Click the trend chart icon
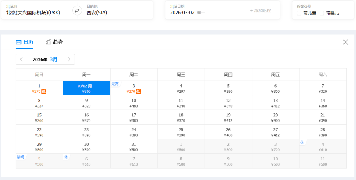The height and width of the screenshot is (180, 356). pyautogui.click(x=49, y=42)
